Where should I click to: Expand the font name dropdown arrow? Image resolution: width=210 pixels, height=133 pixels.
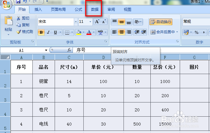point(76,22)
